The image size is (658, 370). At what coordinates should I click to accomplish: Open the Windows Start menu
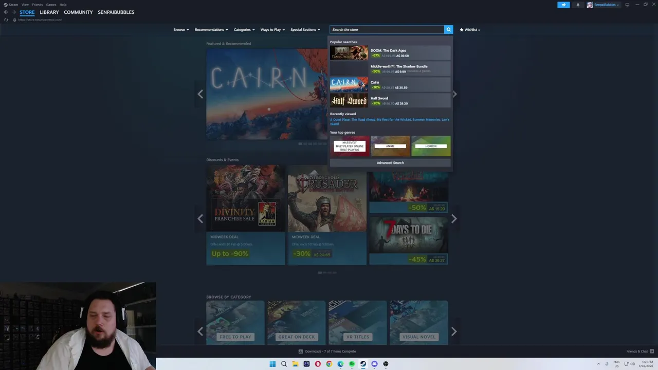coord(272,364)
